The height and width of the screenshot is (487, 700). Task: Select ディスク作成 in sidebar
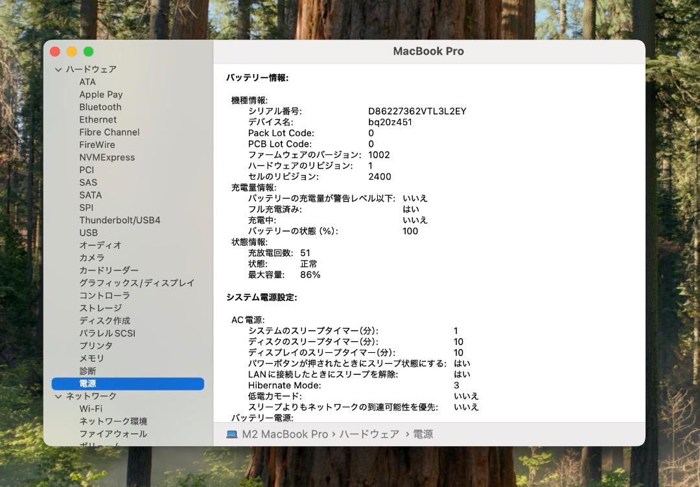(105, 320)
